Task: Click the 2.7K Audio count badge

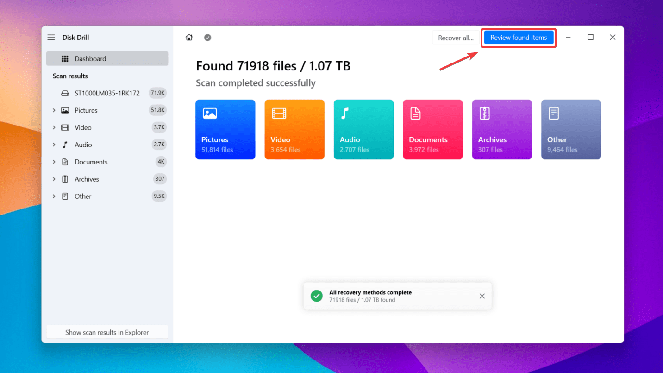Action: tap(159, 145)
